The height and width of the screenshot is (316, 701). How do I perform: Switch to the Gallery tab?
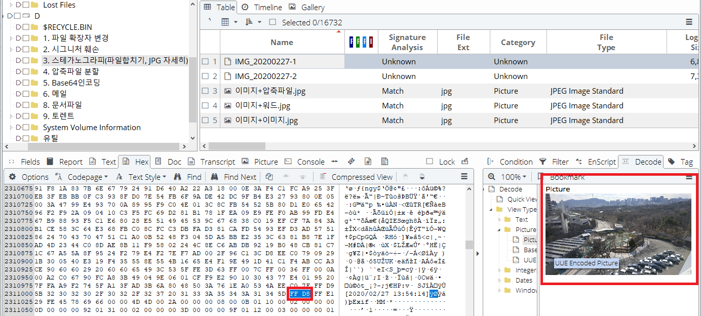click(x=307, y=7)
